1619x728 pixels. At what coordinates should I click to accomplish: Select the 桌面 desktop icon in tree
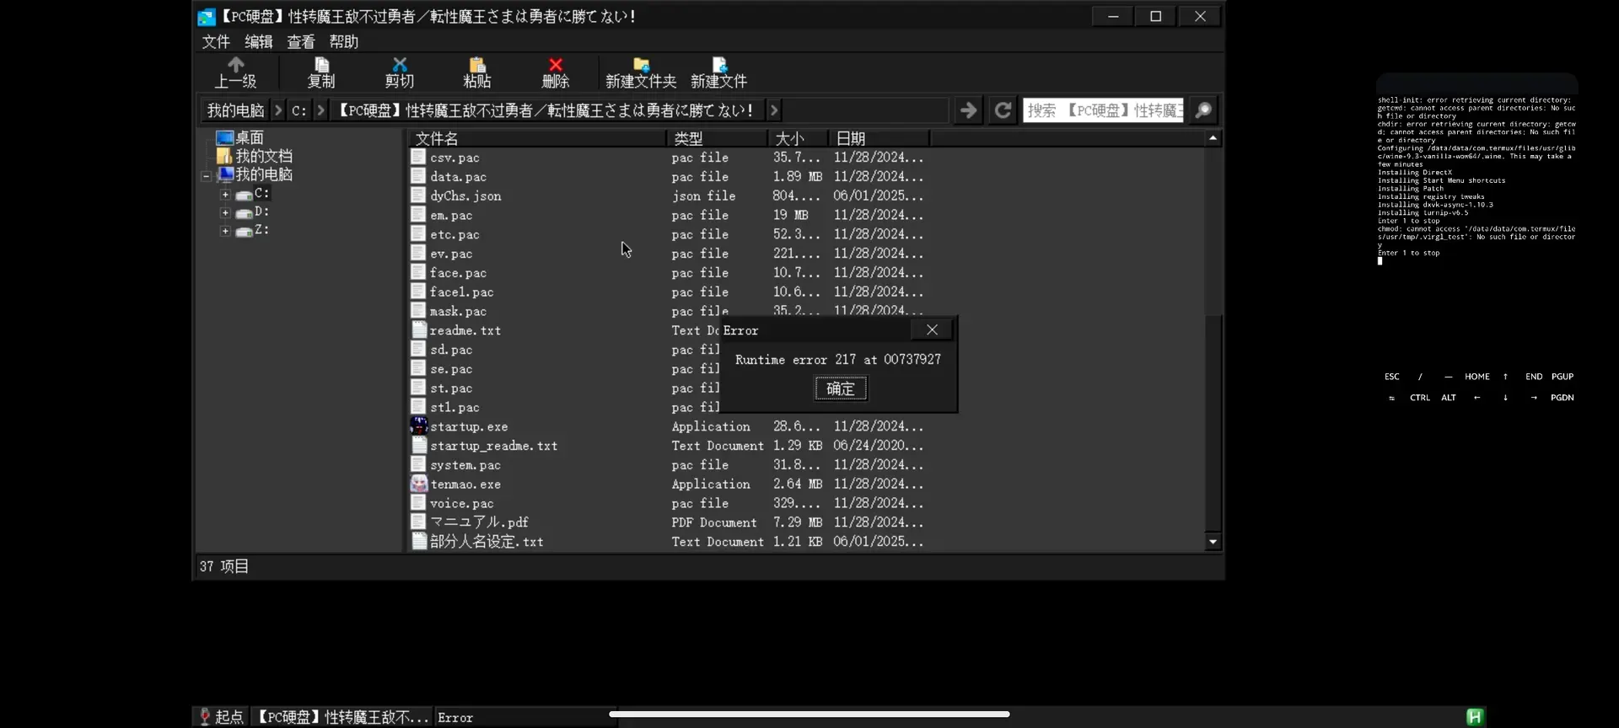point(225,137)
